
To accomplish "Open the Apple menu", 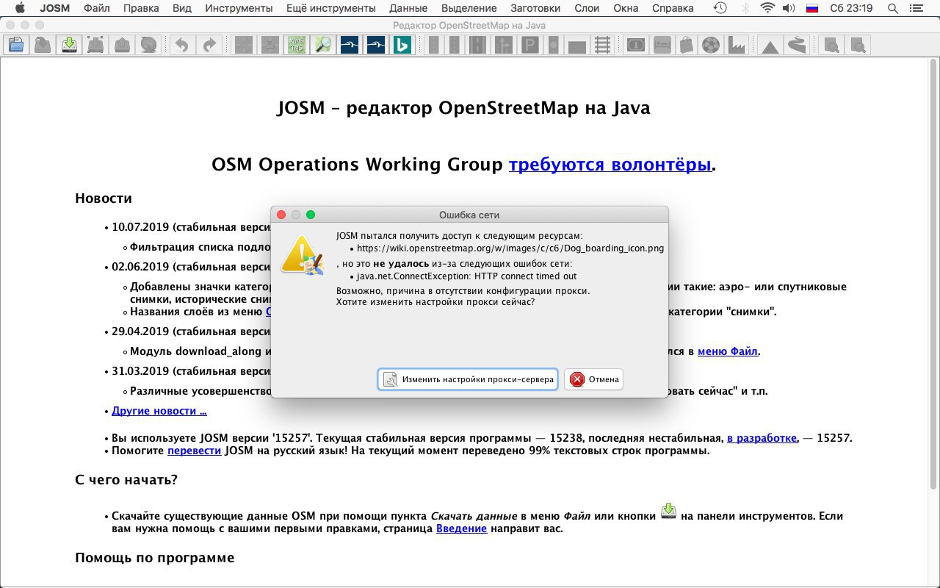I will point(20,8).
